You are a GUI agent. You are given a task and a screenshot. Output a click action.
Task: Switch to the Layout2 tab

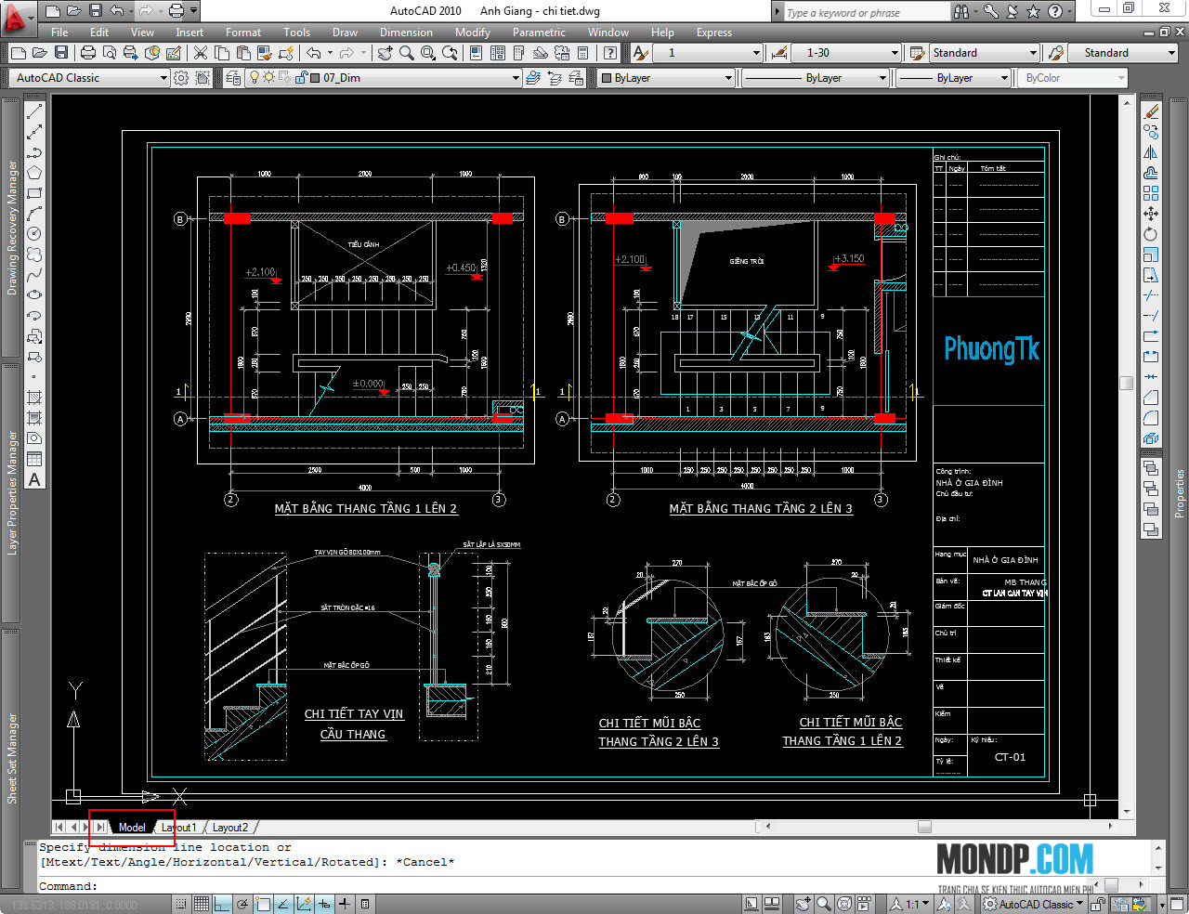click(229, 828)
